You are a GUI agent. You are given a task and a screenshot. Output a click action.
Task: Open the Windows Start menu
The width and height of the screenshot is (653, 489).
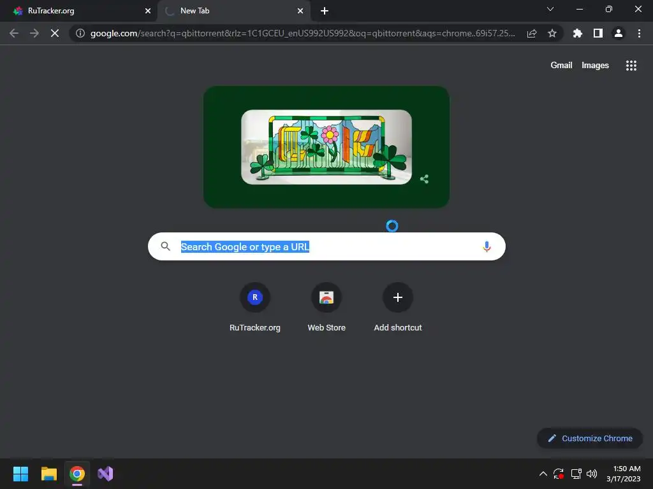click(20, 474)
